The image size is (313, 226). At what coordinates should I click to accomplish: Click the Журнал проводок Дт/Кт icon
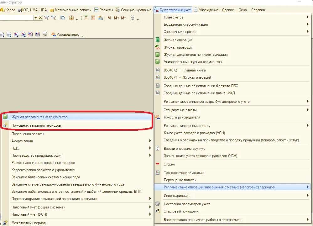tap(158, 47)
